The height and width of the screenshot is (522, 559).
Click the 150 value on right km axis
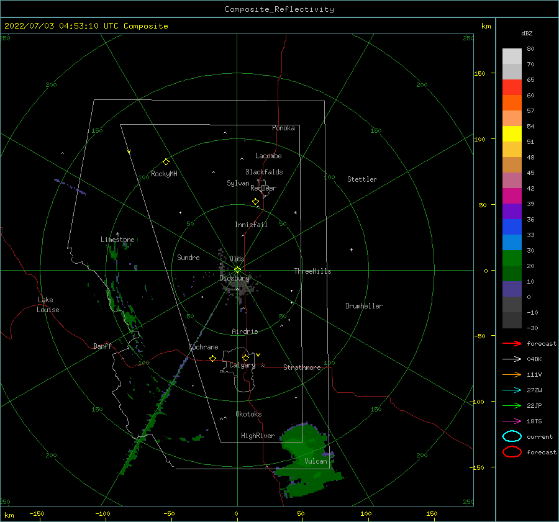click(x=479, y=73)
